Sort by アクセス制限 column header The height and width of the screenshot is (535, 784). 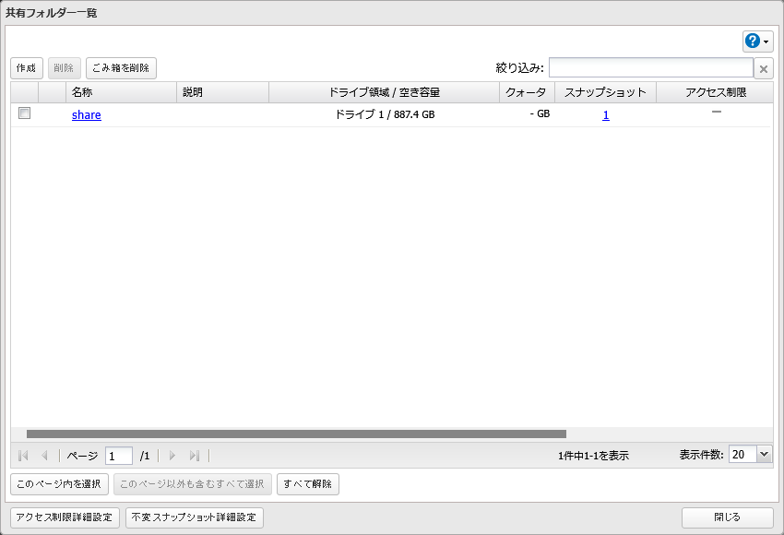coord(716,92)
